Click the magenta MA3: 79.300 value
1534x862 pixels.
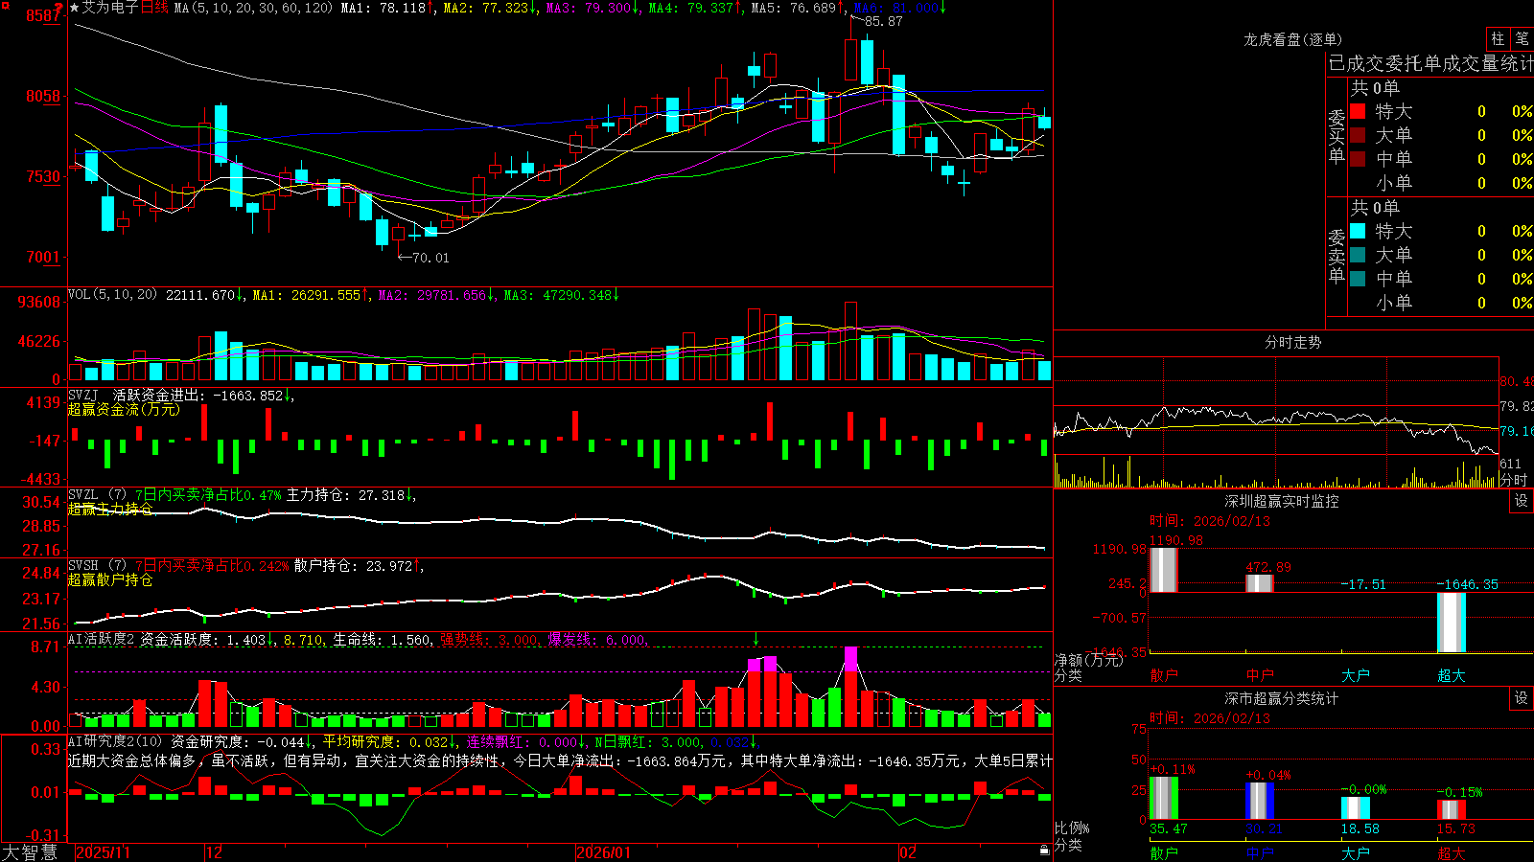593,8
